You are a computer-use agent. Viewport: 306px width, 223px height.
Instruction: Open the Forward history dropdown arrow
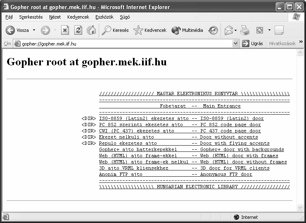(55, 30)
